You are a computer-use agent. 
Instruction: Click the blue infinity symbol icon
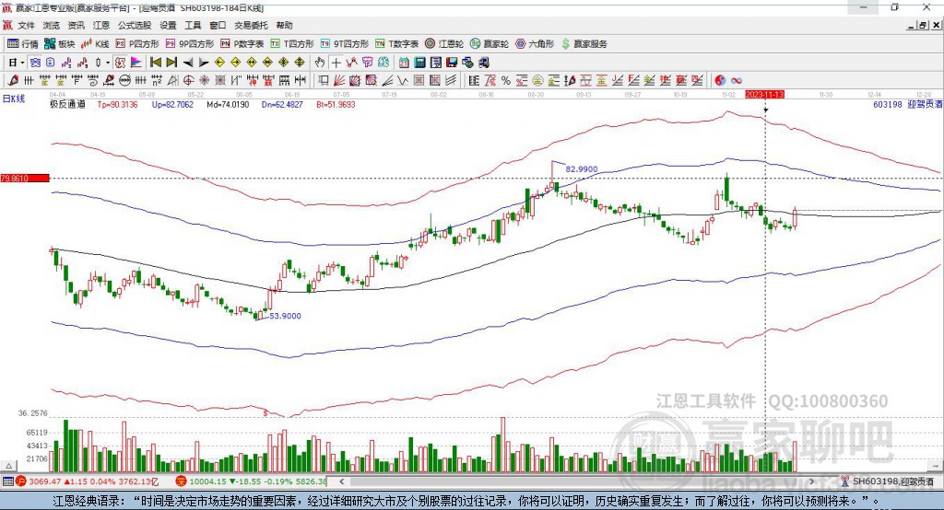tap(737, 81)
